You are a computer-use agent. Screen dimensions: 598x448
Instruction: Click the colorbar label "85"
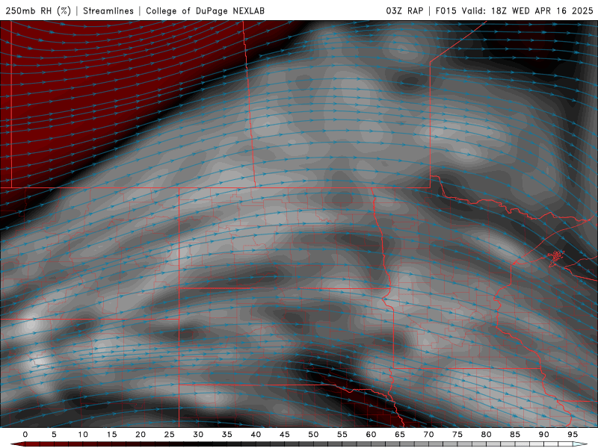pyautogui.click(x=515, y=435)
